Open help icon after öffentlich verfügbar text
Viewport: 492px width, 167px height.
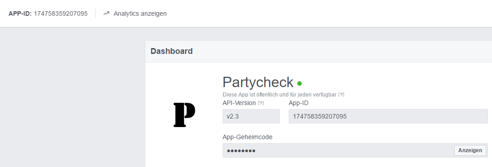tap(341, 95)
